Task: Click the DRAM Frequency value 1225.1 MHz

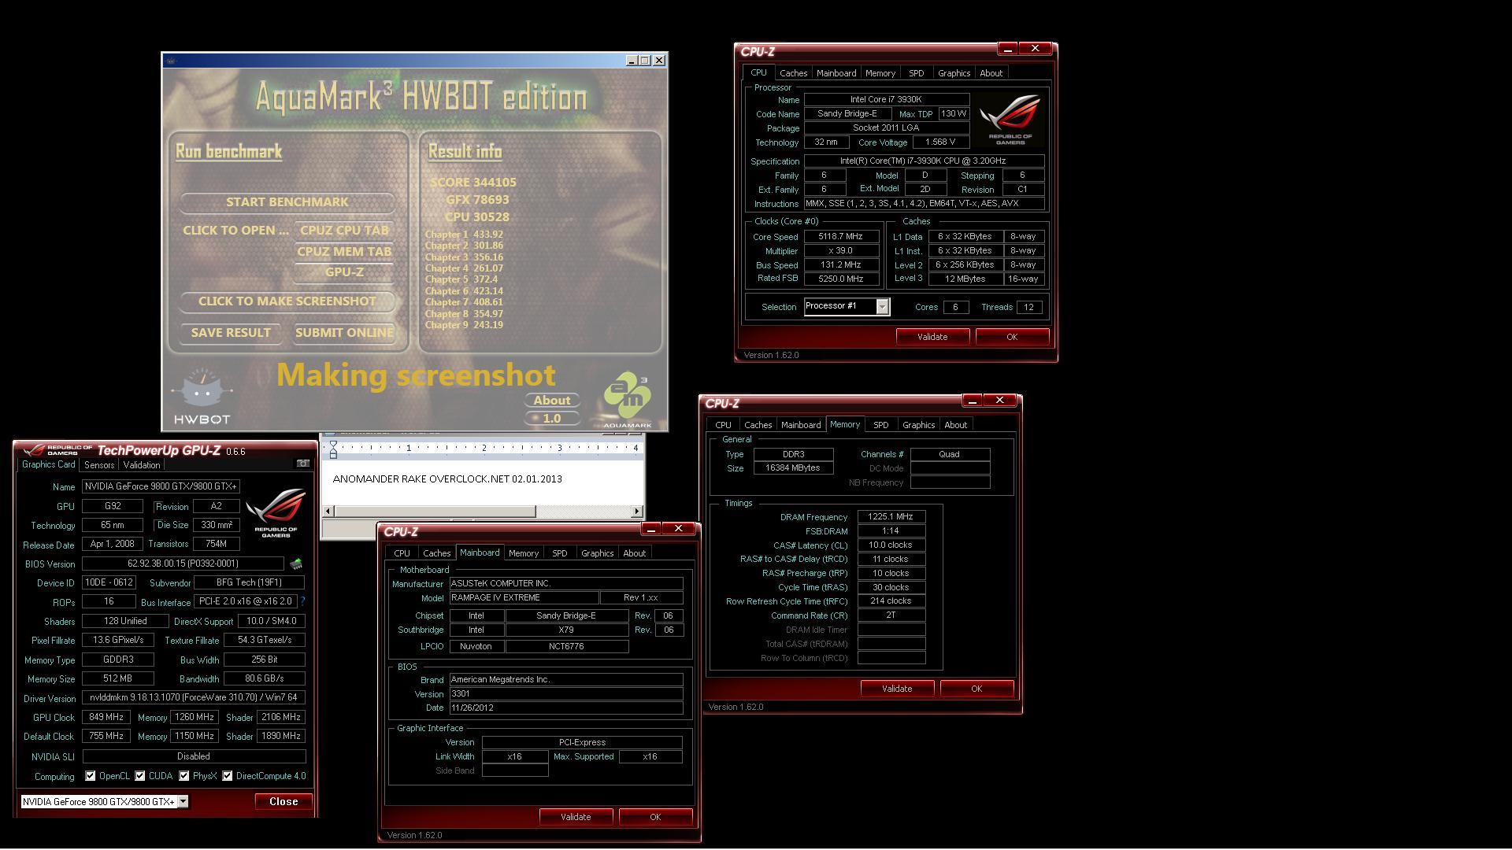Action: (891, 517)
